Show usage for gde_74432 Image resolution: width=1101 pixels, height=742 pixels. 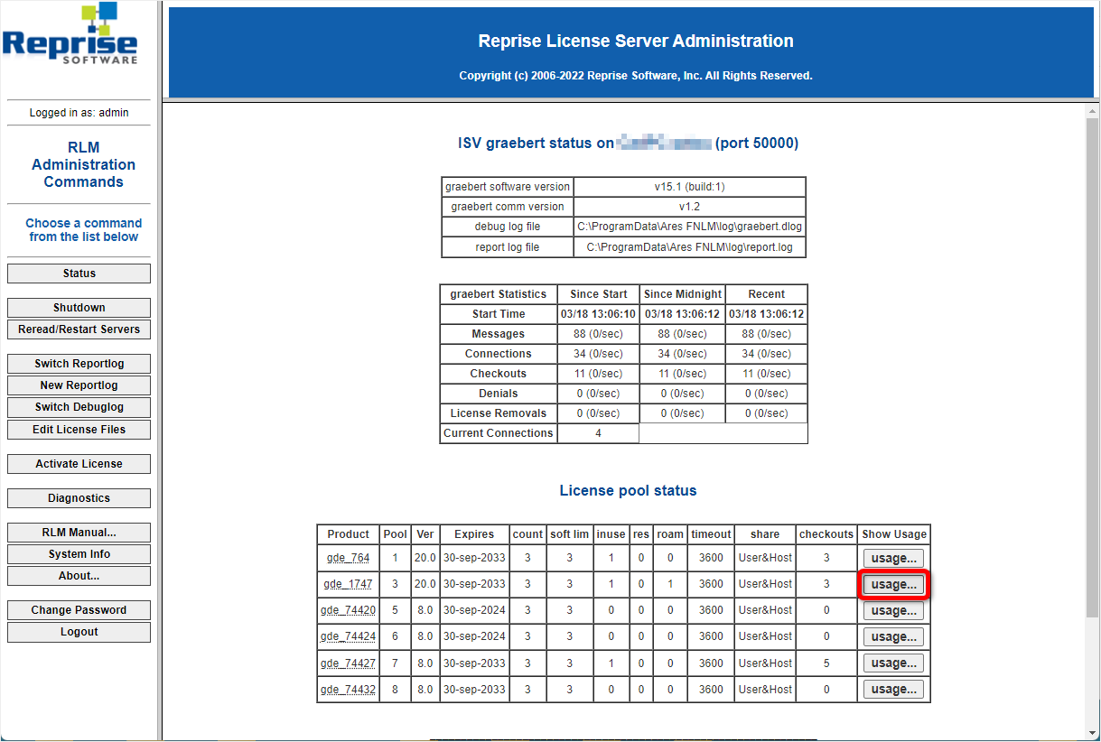coord(893,689)
